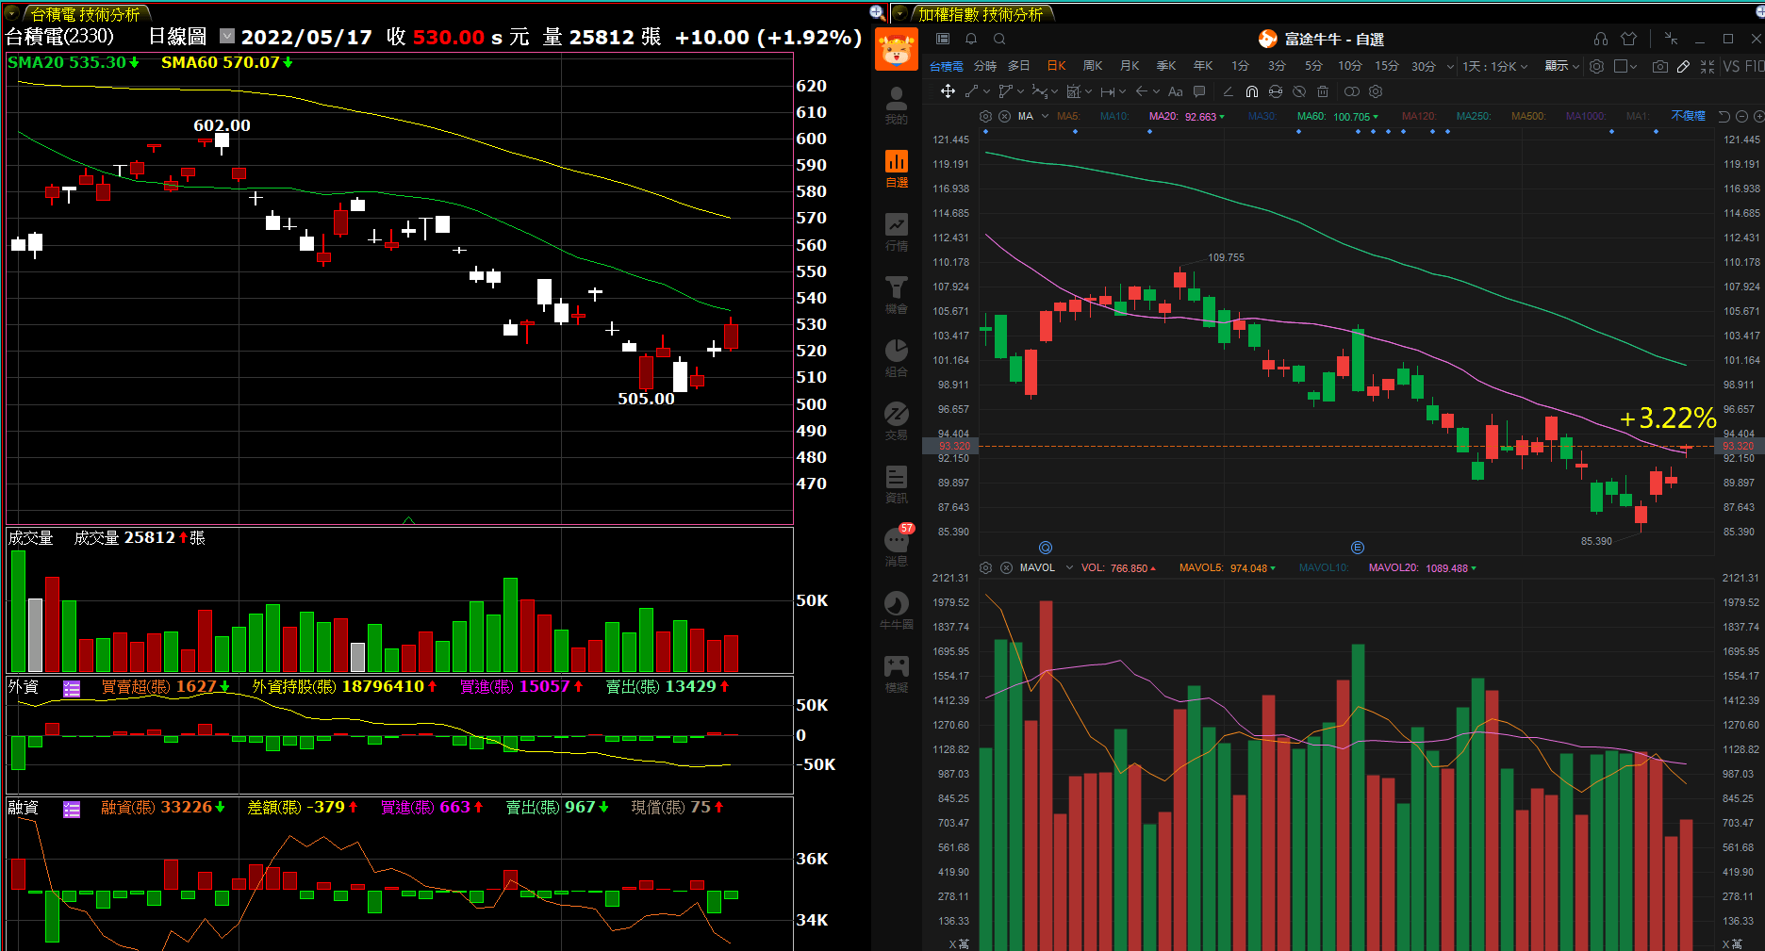1765x951 pixels.
Task: Toggle MAVOL10 volume average line
Action: [1324, 568]
